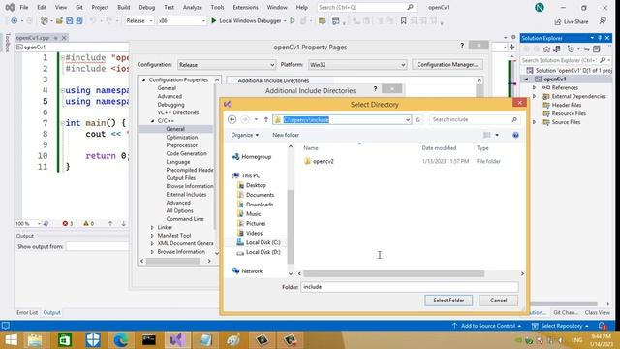Open the Extensions menu
Viewport: 620px width, 349px height.
tap(245, 7)
